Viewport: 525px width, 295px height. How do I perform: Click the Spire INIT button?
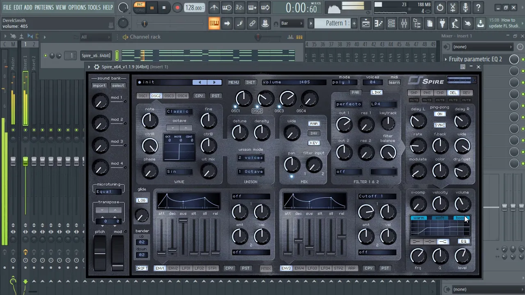tap(251, 82)
